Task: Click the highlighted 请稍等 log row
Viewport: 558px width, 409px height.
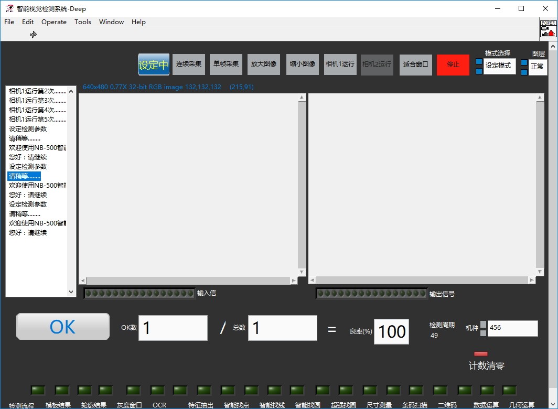Action: click(x=24, y=176)
